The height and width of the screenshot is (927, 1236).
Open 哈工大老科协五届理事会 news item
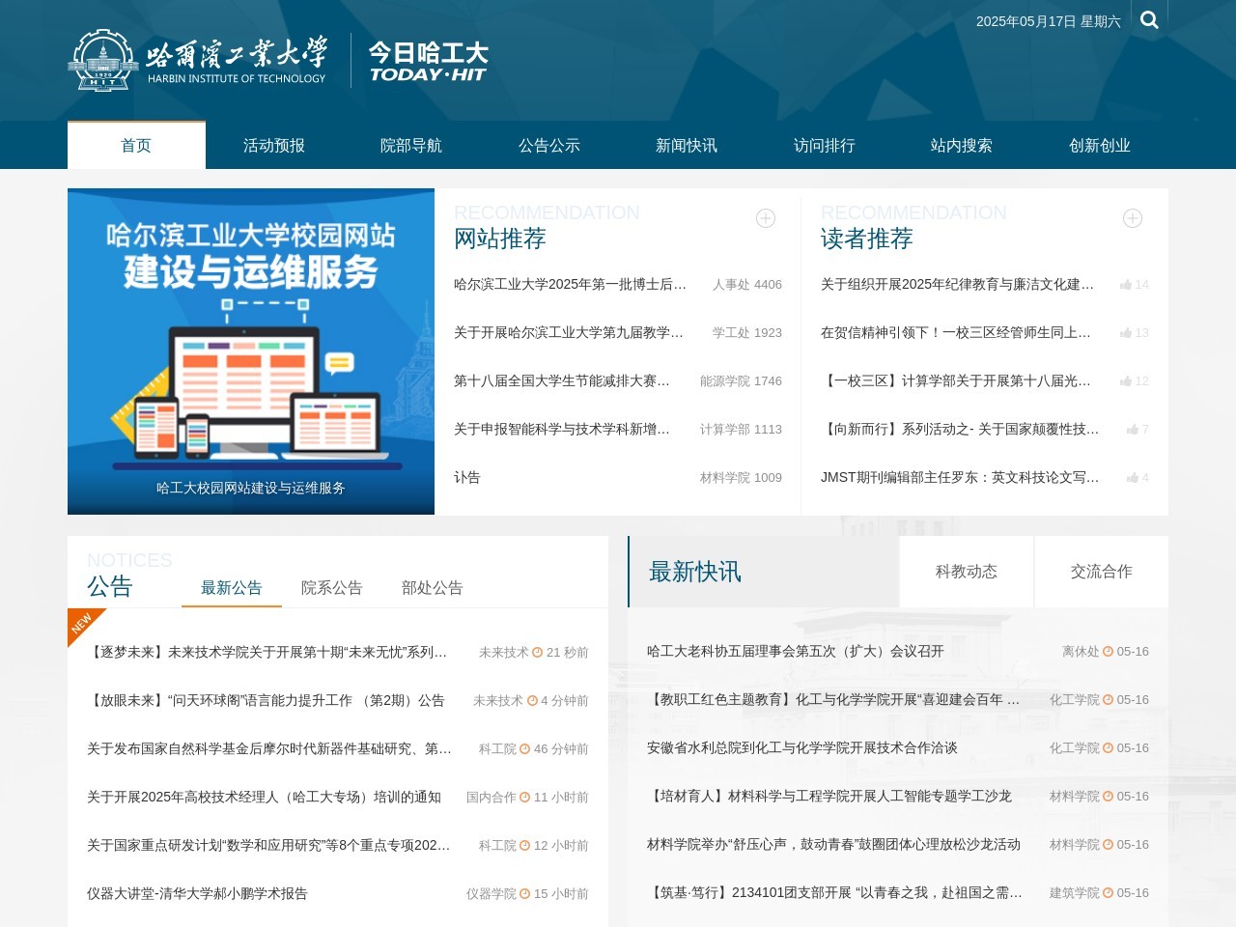tap(796, 652)
